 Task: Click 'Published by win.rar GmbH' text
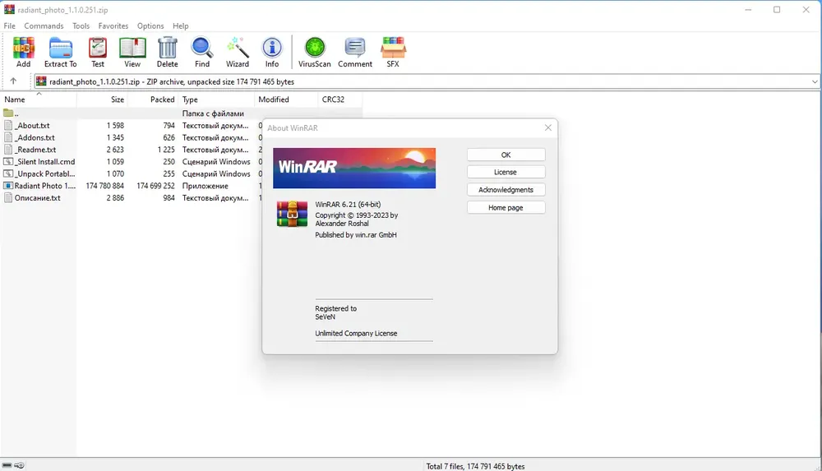[356, 235]
